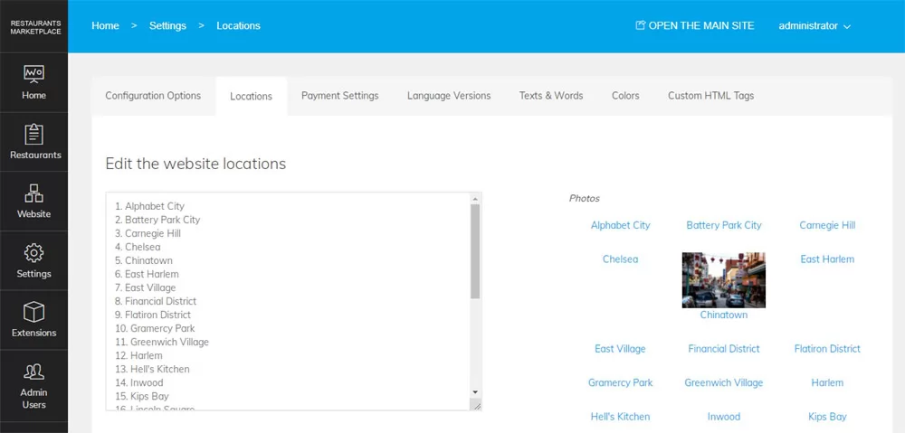Click the '8. Financial District' line
This screenshot has height=433, width=905.
pyautogui.click(x=156, y=301)
